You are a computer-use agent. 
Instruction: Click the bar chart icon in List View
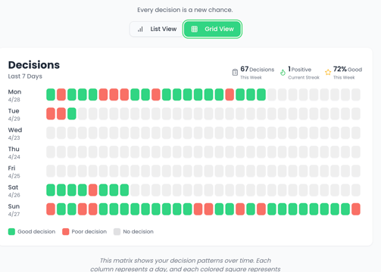(140, 29)
